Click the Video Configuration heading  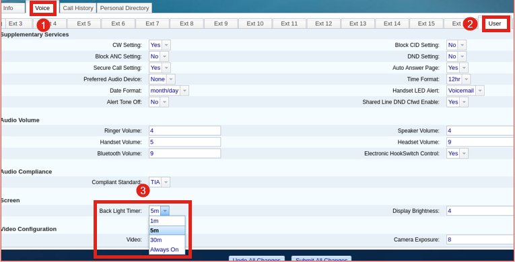pyautogui.click(x=28, y=229)
